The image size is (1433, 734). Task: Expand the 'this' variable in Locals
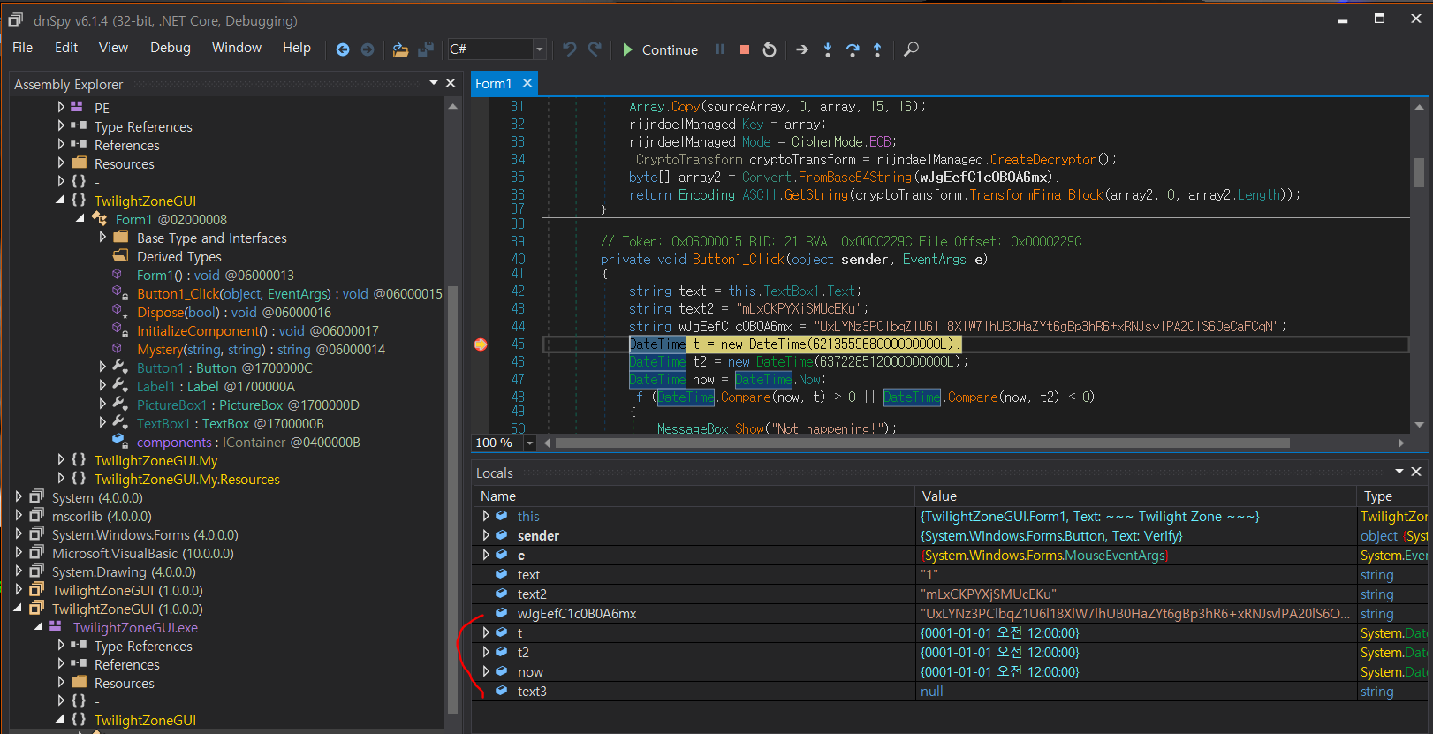point(486,516)
